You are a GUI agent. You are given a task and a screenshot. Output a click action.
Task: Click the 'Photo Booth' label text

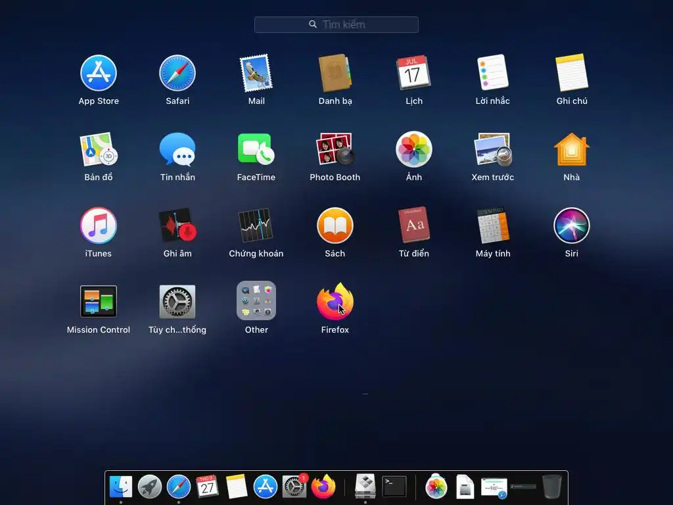pyautogui.click(x=335, y=177)
